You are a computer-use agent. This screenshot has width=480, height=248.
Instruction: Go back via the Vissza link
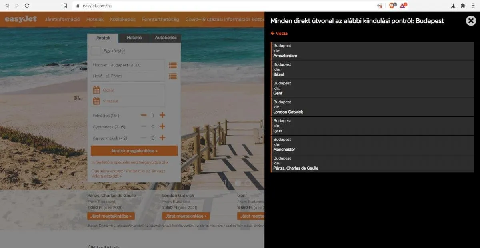tap(279, 34)
